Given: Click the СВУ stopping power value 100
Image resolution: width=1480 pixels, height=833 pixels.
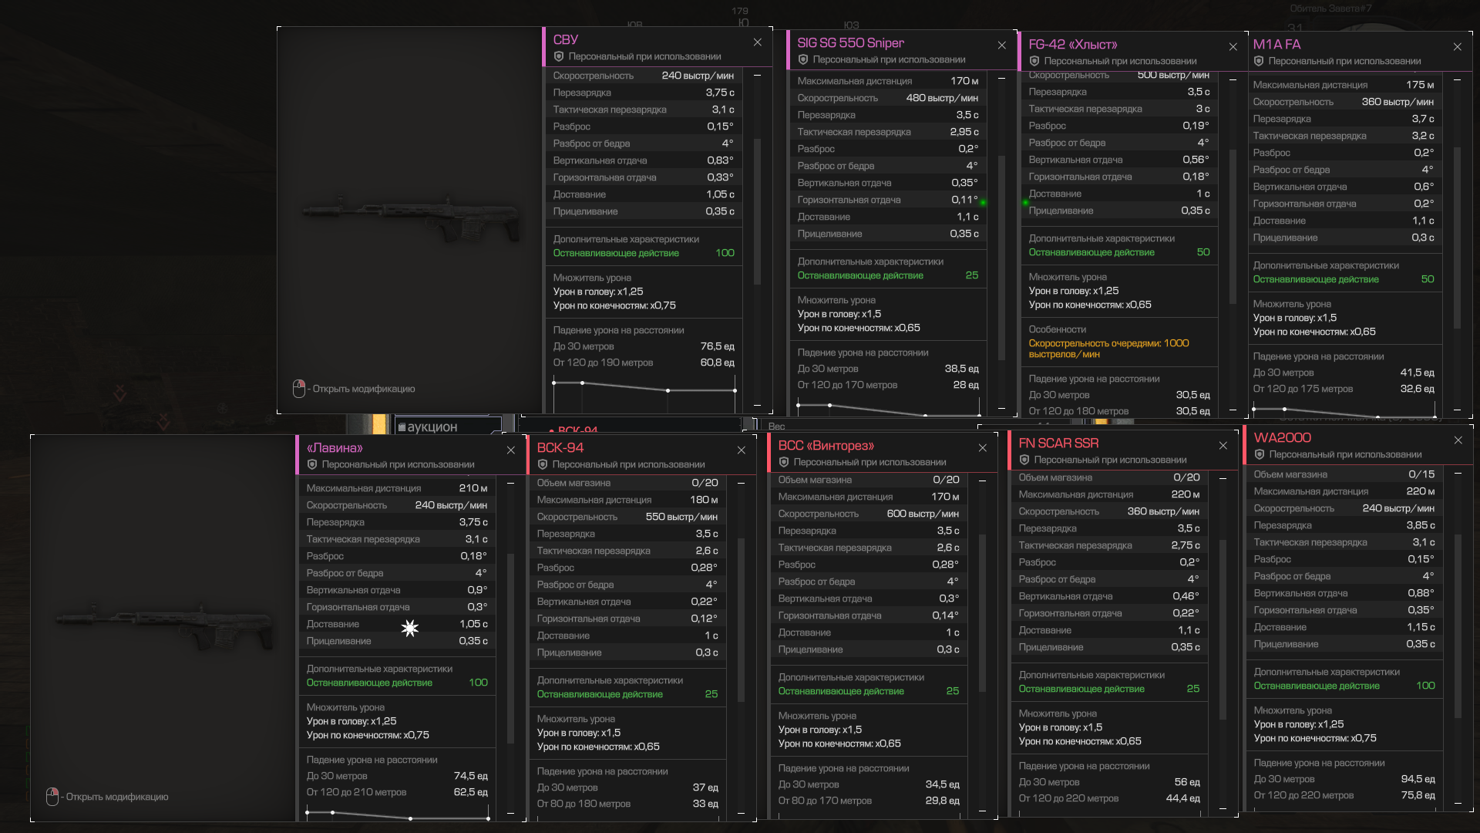Looking at the screenshot, I should coord(725,253).
